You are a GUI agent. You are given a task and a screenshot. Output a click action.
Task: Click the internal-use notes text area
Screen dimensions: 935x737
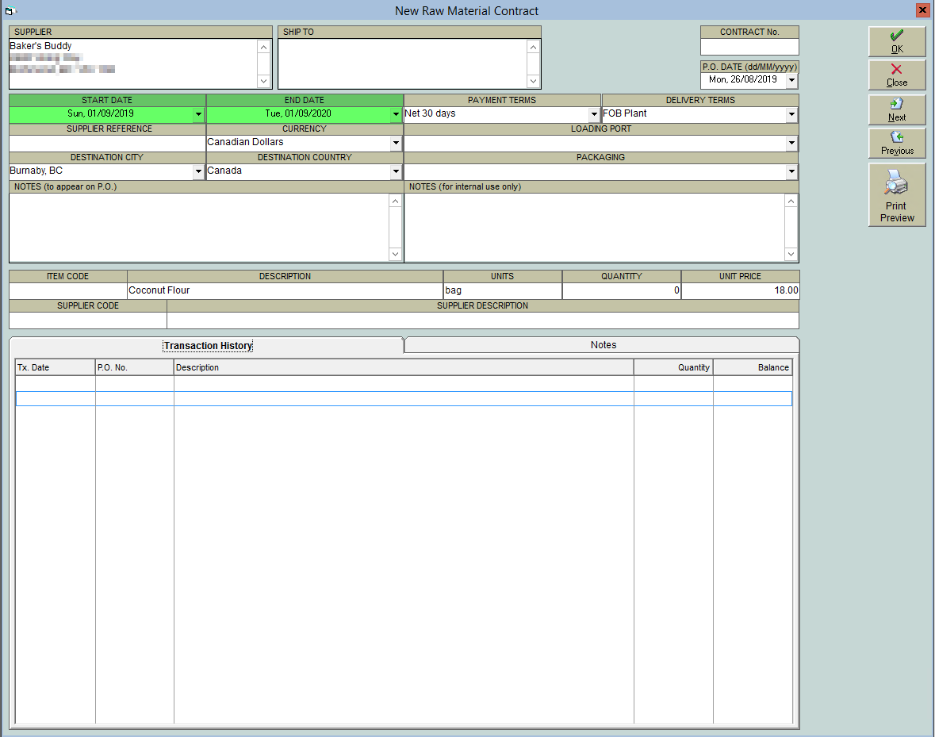coord(595,228)
